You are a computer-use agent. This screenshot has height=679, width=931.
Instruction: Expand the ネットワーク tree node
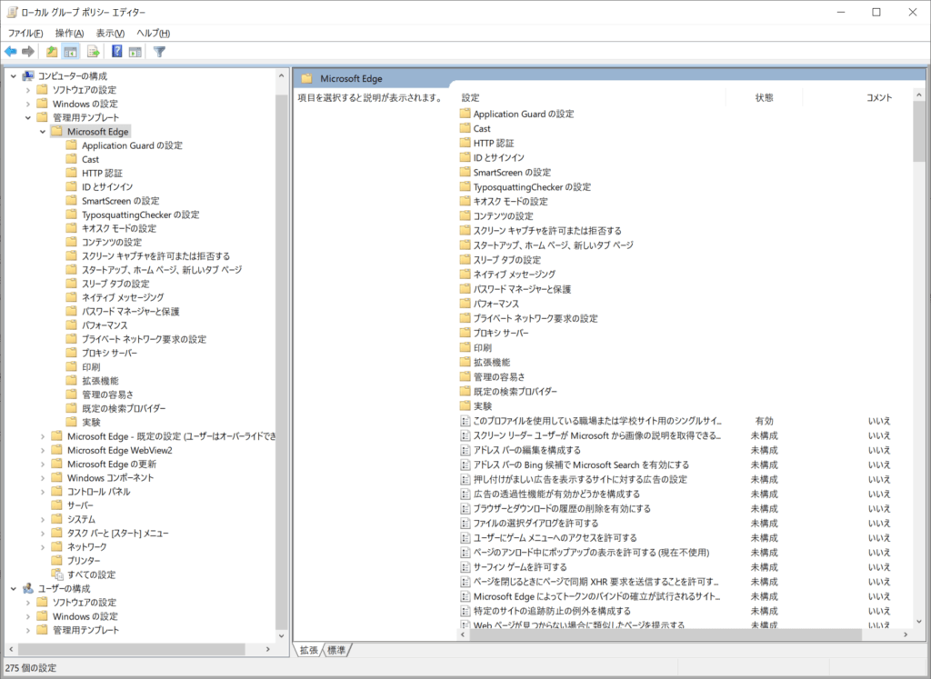(x=42, y=546)
